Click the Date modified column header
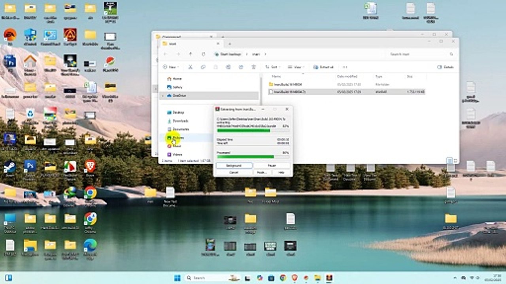 (x=347, y=76)
